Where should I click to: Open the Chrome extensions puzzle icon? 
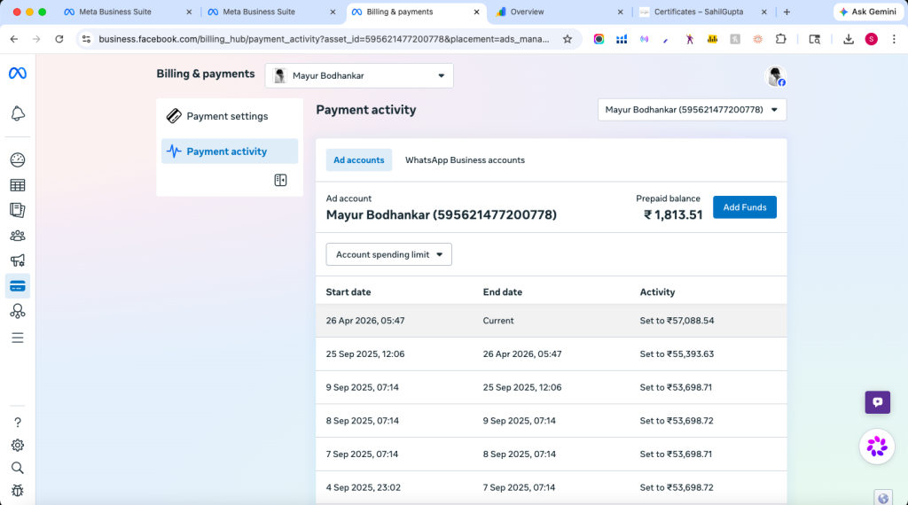pos(780,39)
